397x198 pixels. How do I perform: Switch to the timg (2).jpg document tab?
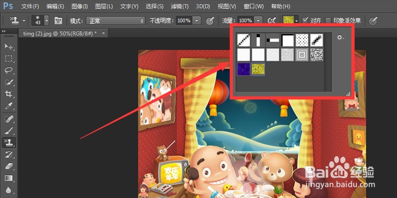(x=60, y=33)
